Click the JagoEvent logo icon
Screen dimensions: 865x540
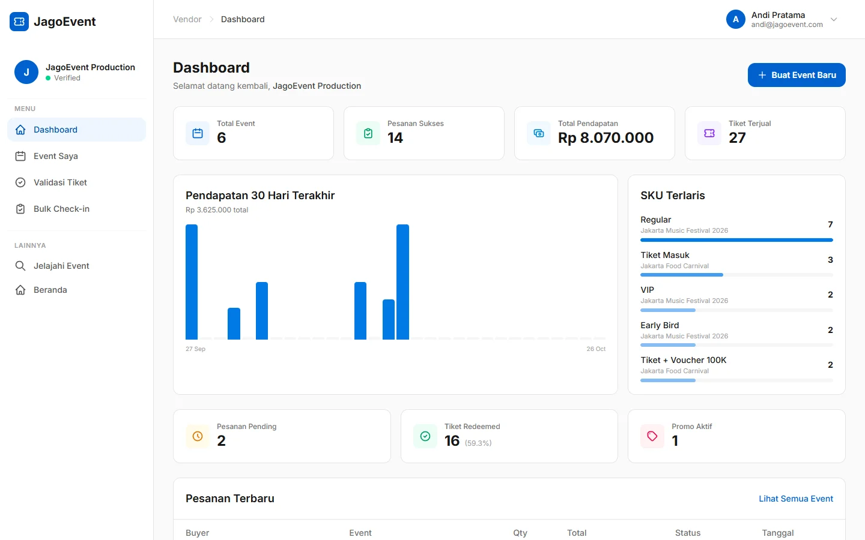19,22
